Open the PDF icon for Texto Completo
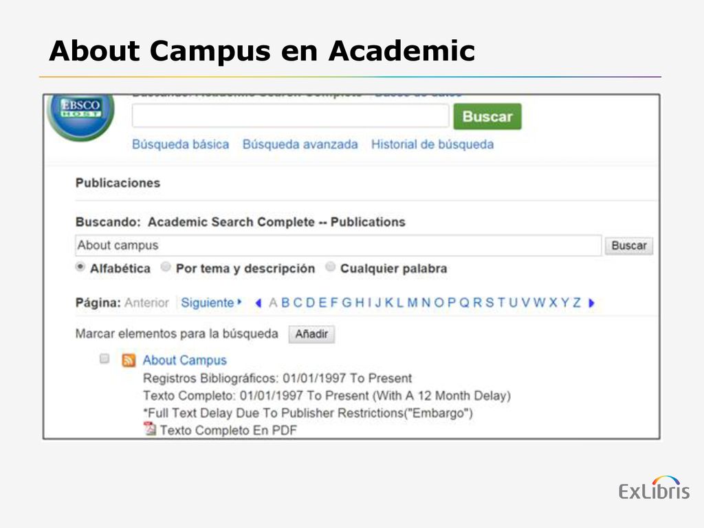 pyautogui.click(x=149, y=429)
